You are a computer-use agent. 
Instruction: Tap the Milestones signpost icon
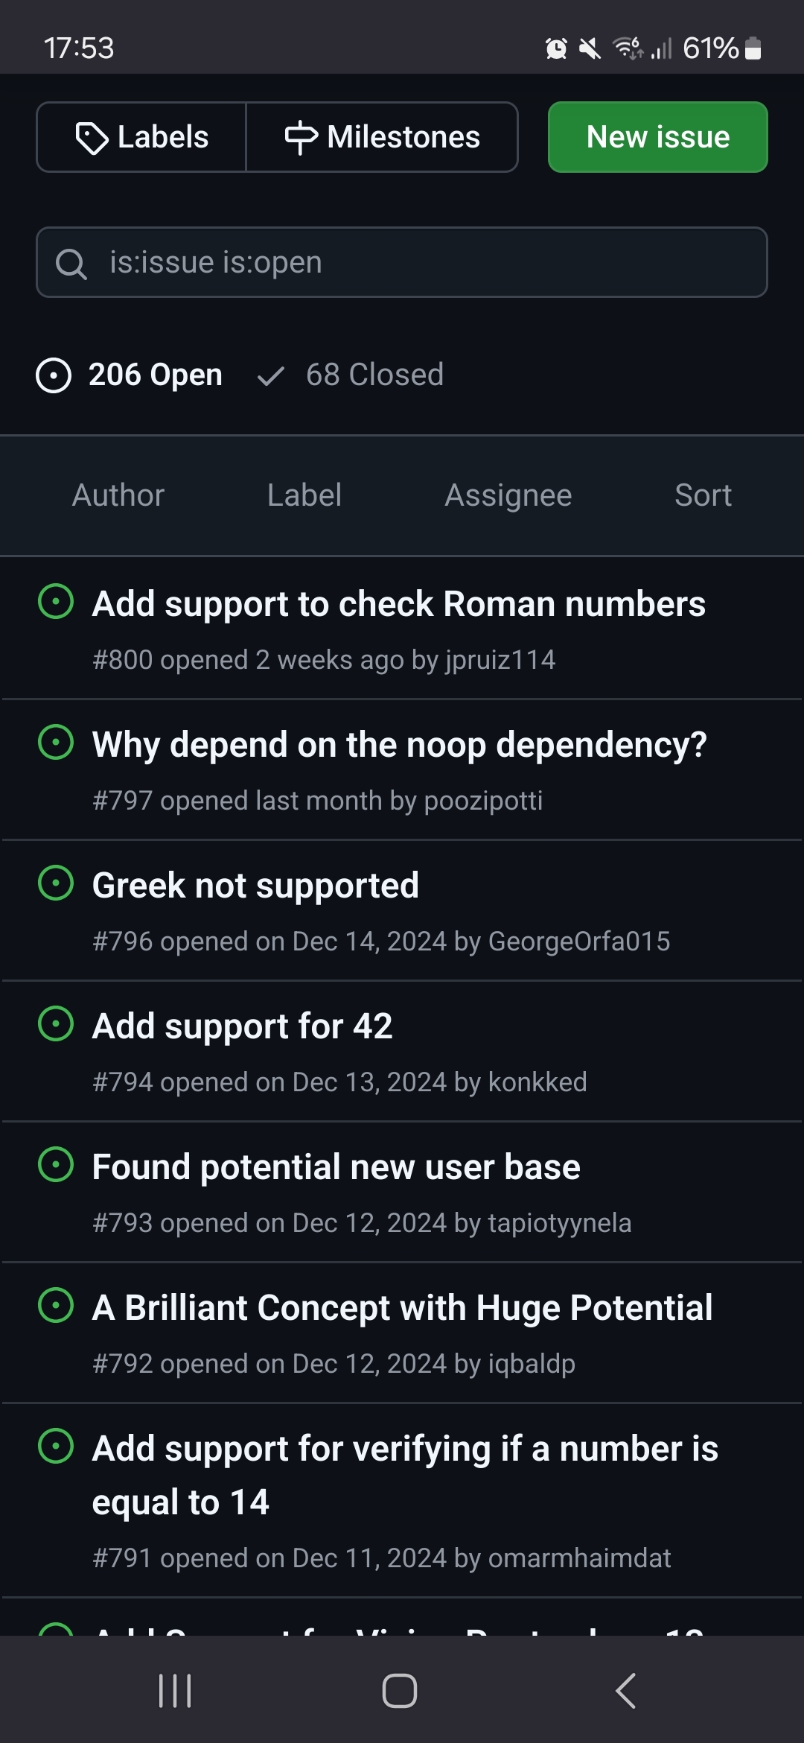click(301, 138)
